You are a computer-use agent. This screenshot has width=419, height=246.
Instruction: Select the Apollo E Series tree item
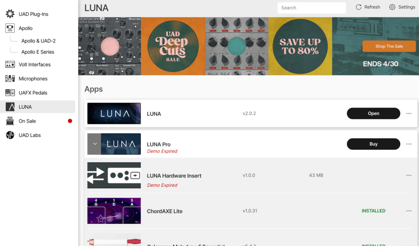pos(38,52)
